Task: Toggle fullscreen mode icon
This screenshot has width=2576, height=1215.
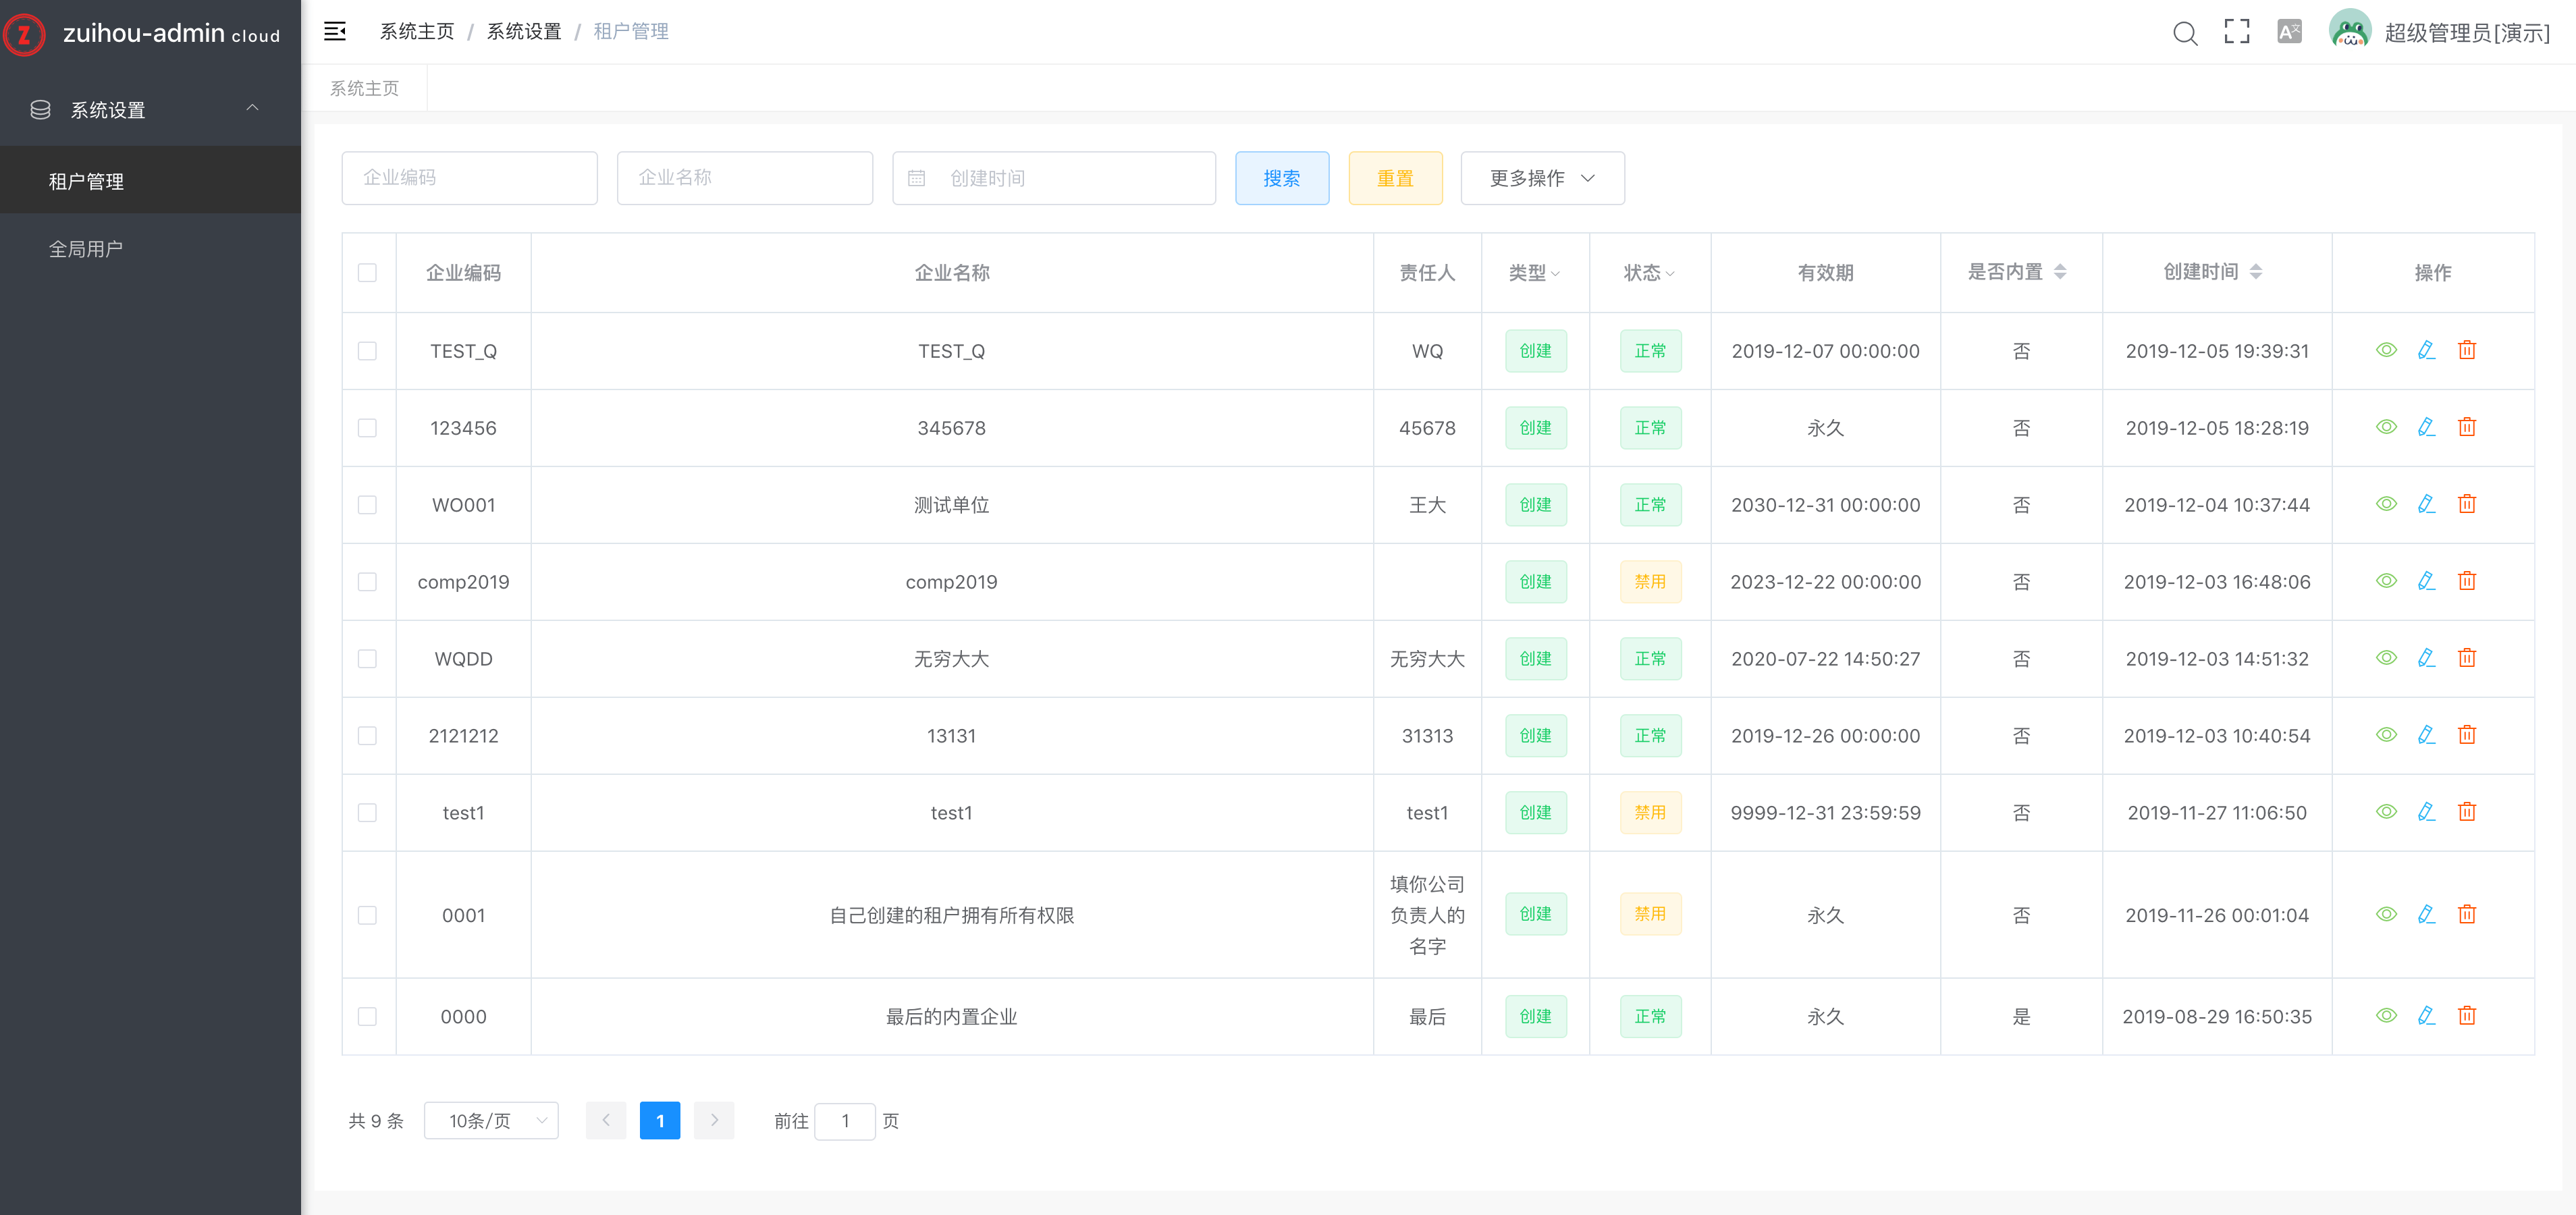Action: [2237, 32]
